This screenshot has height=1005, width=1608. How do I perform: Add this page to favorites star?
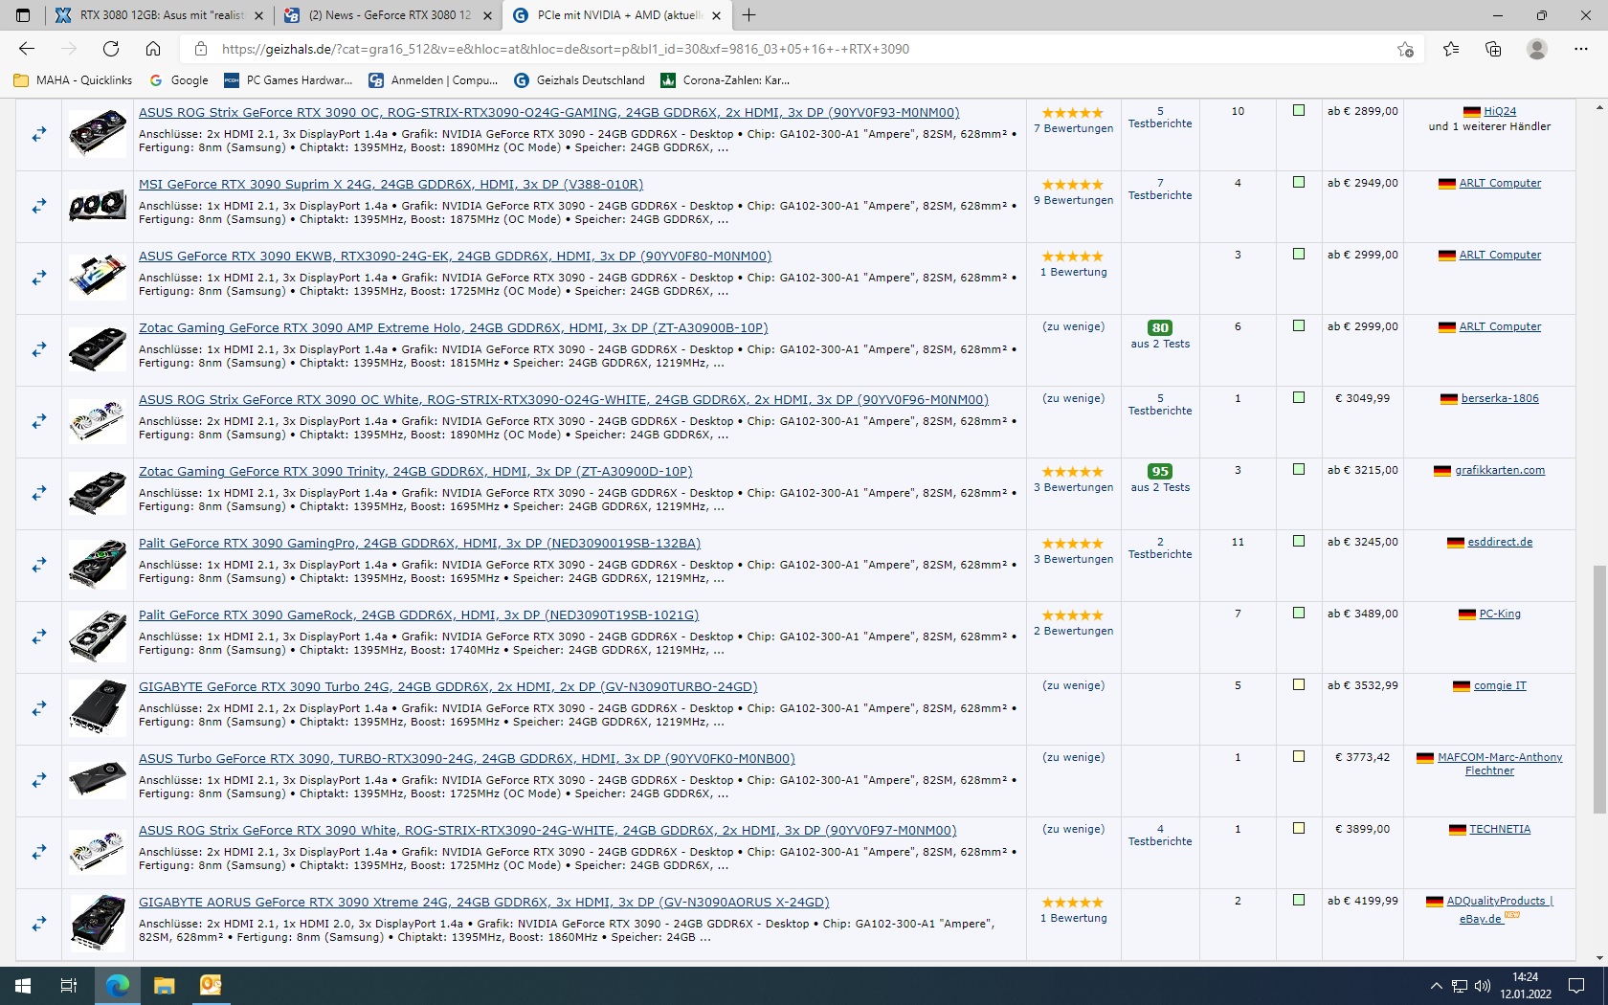[x=1405, y=49]
